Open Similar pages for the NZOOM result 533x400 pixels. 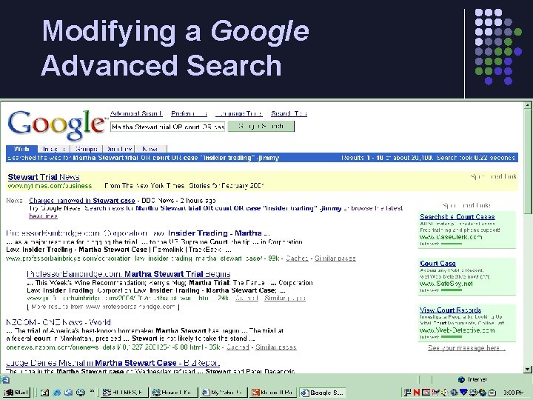pyautogui.click(x=276, y=347)
